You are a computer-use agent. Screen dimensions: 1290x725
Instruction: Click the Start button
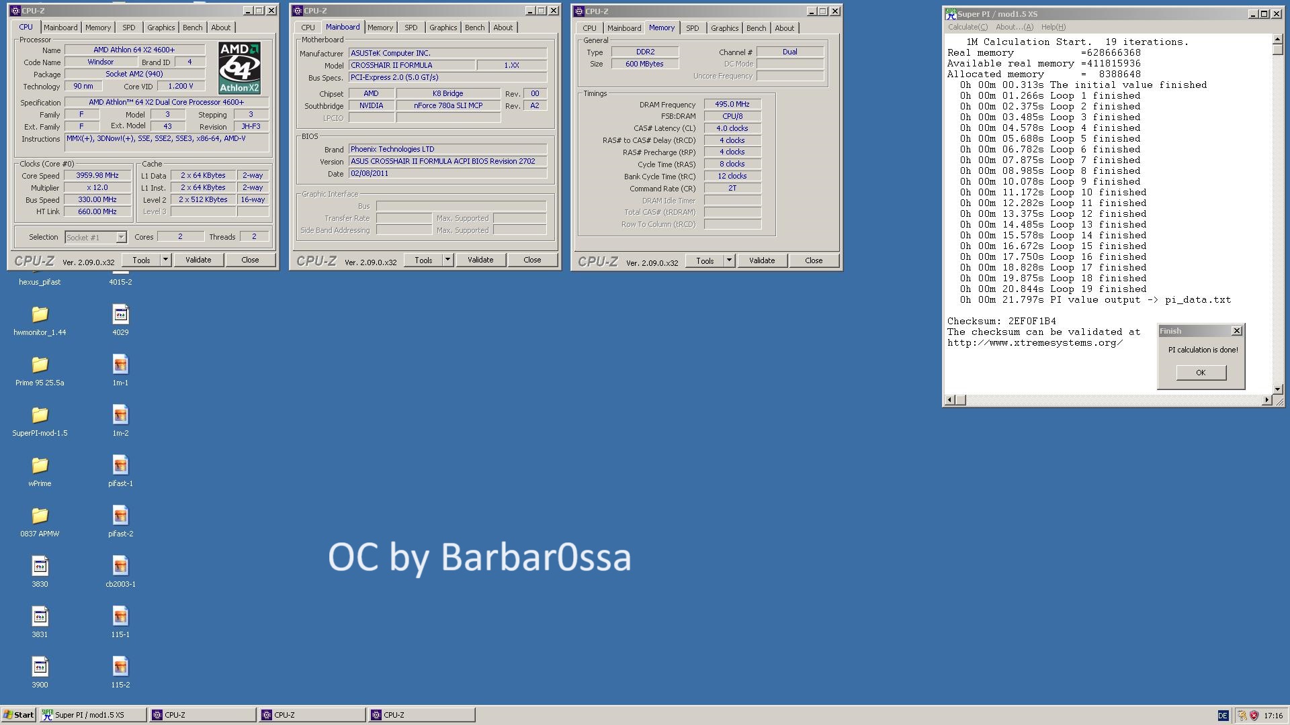(x=19, y=715)
